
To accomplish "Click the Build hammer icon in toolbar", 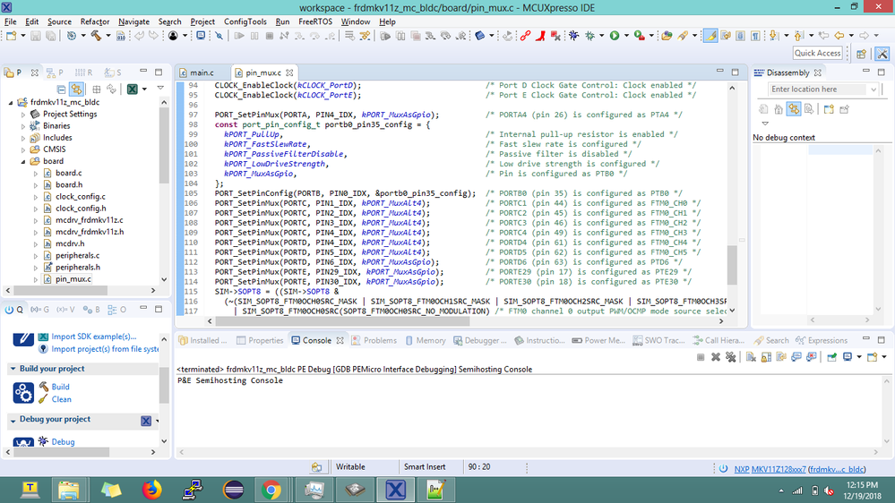I will pos(95,36).
